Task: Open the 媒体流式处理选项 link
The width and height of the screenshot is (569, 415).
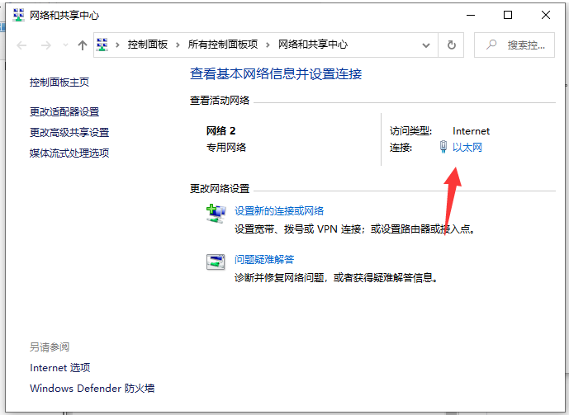Action: pyautogui.click(x=69, y=153)
